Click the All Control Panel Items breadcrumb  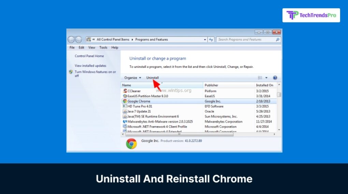pyautogui.click(x=113, y=39)
